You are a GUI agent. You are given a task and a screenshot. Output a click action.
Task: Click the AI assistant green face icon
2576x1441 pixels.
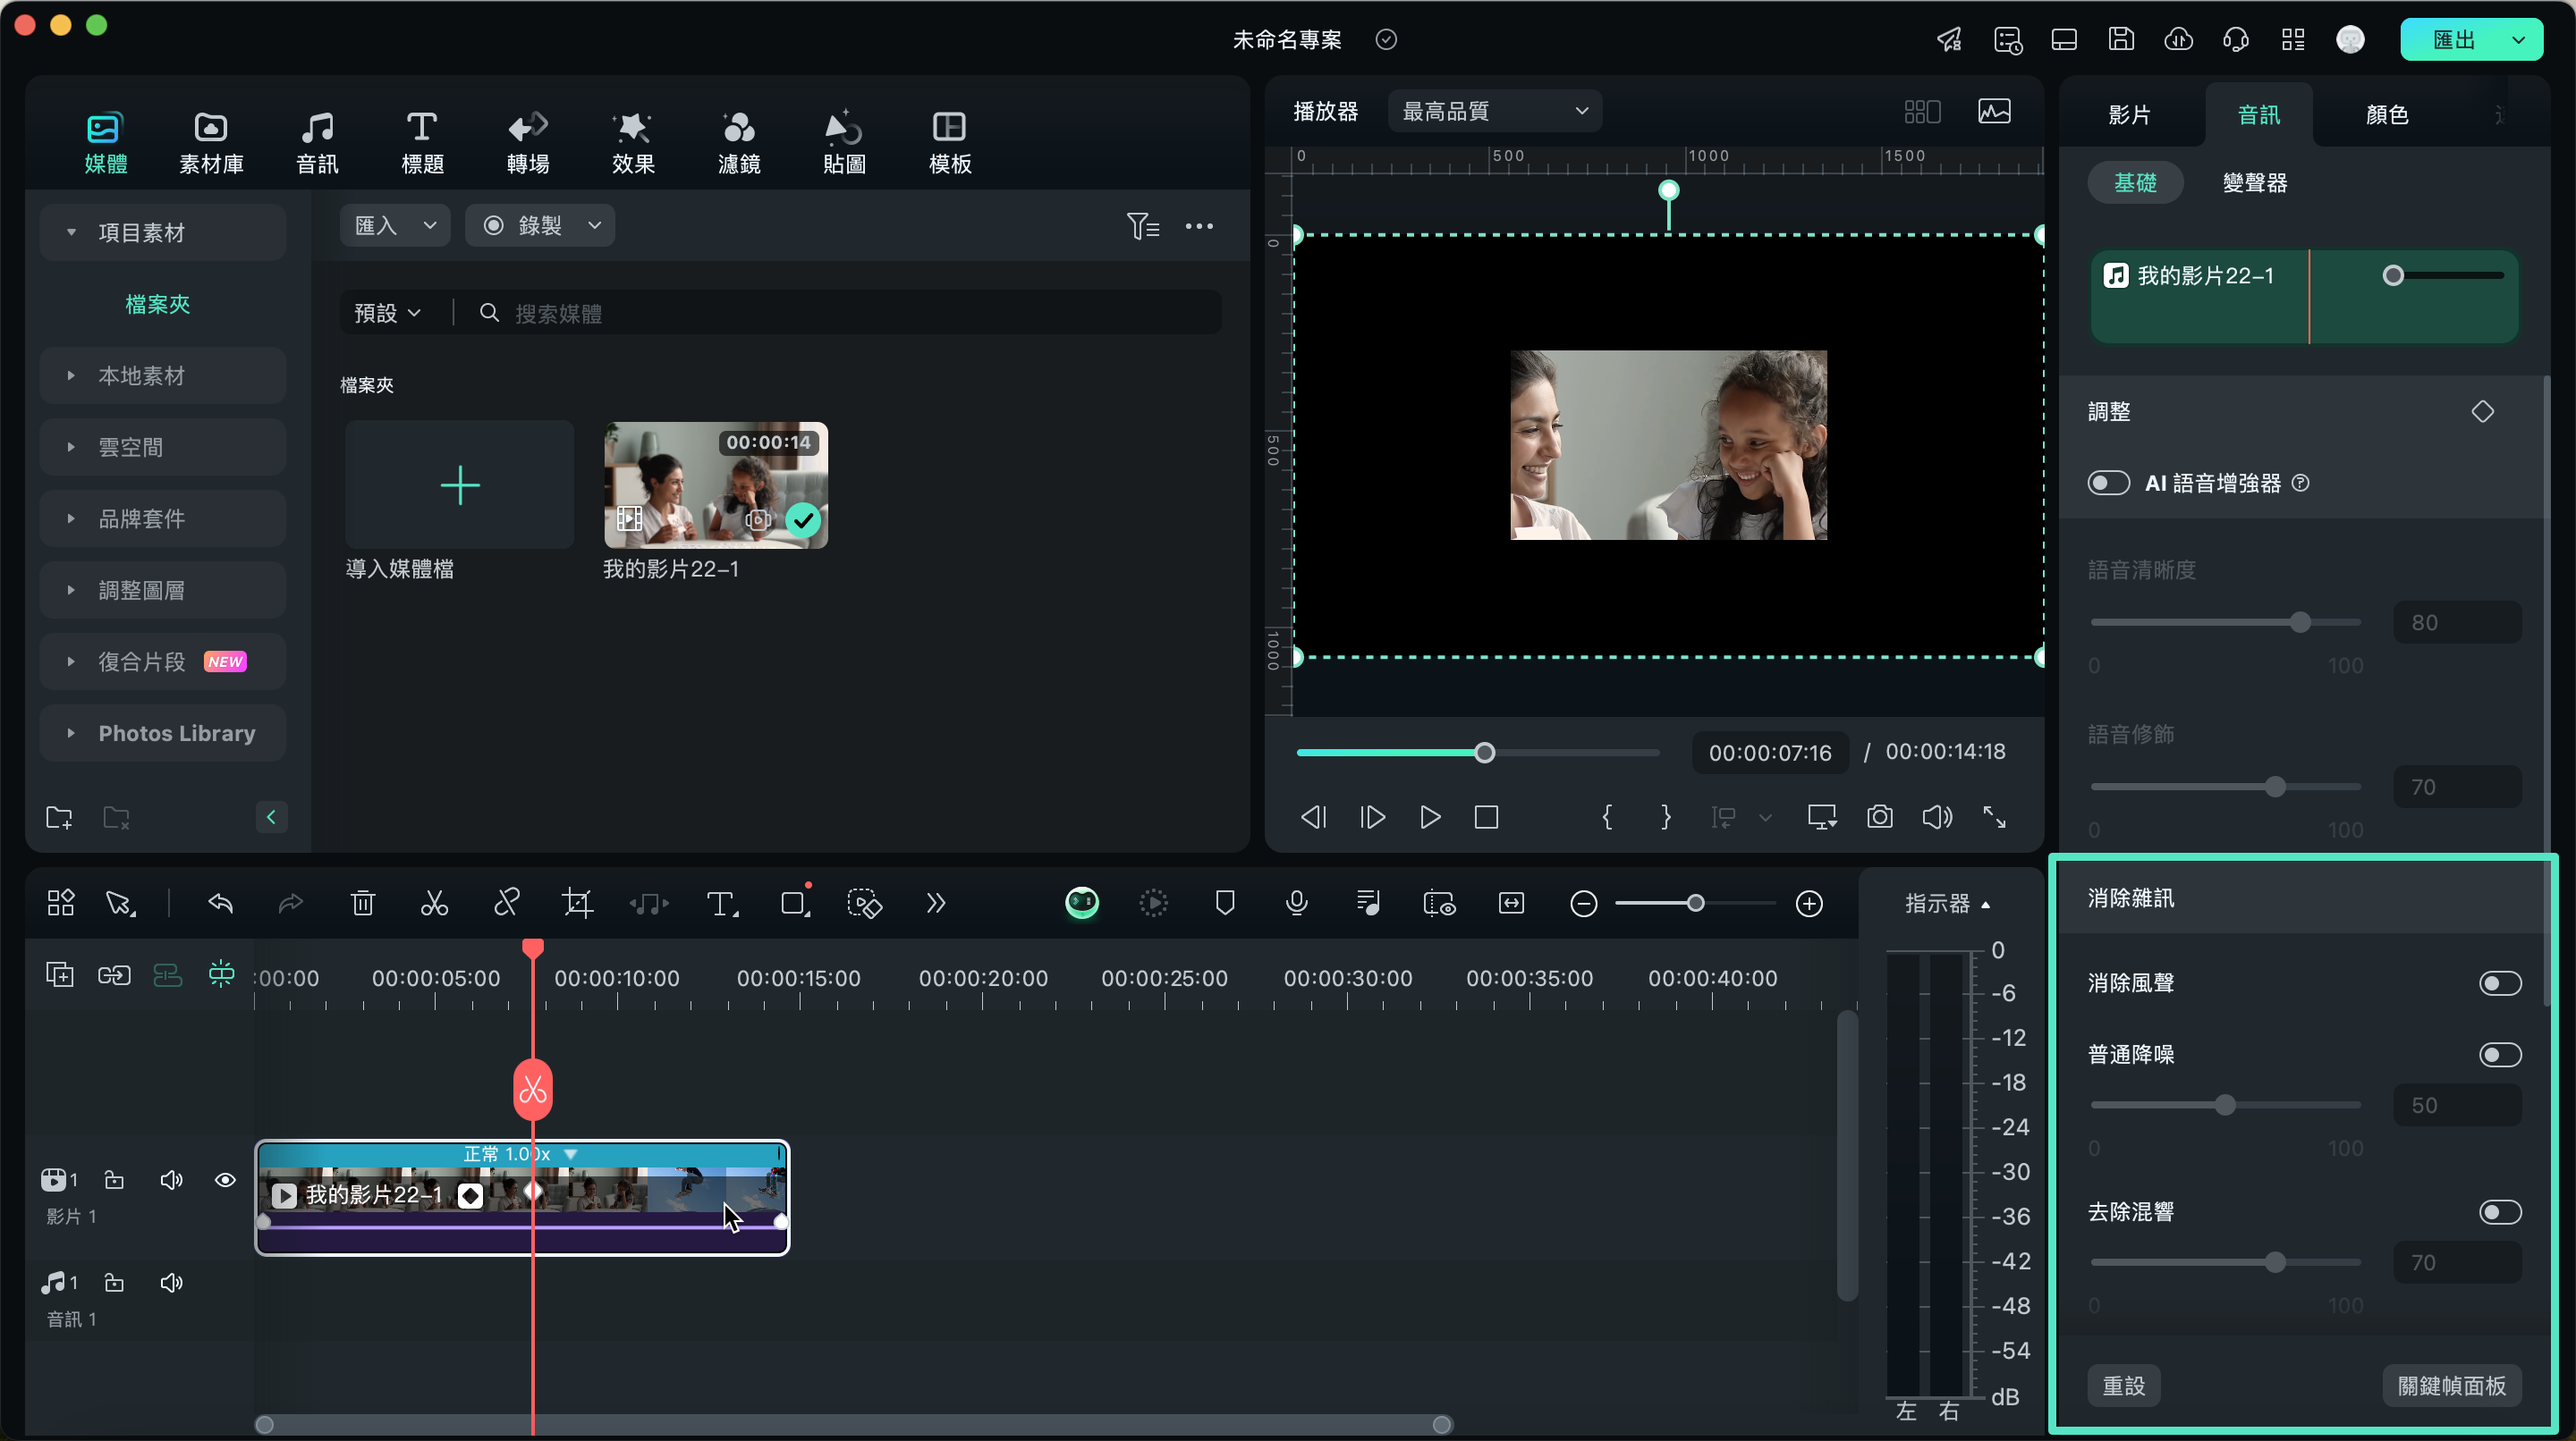1081,902
